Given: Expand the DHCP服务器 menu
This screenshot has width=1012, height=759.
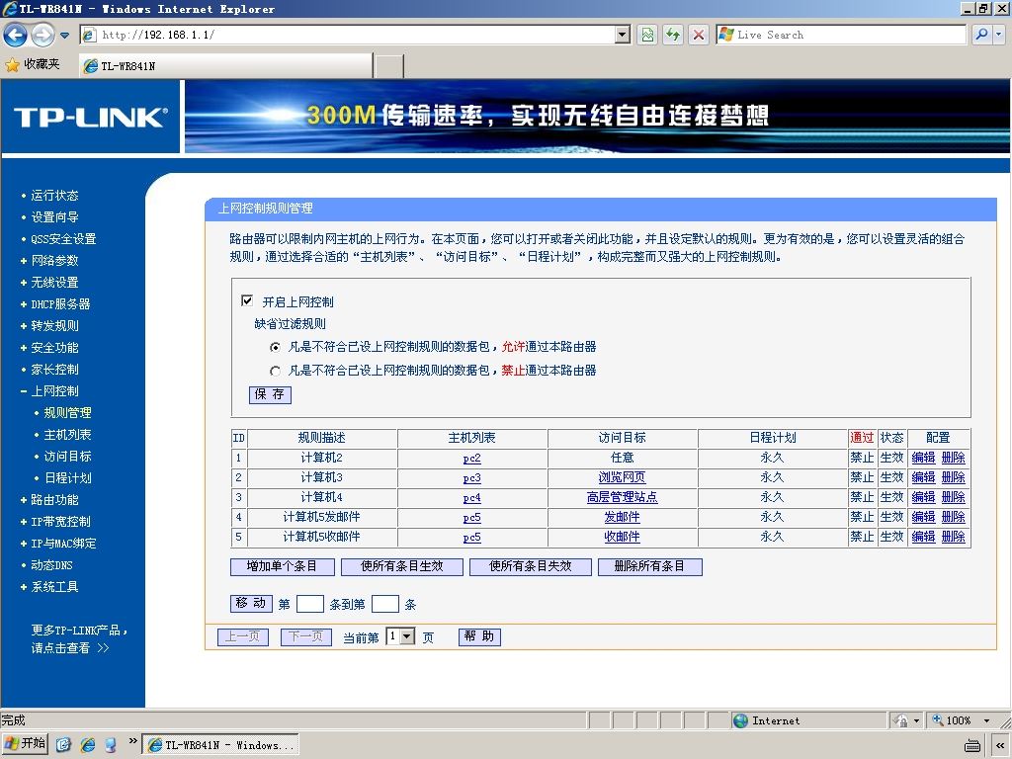Looking at the screenshot, I should pos(60,304).
